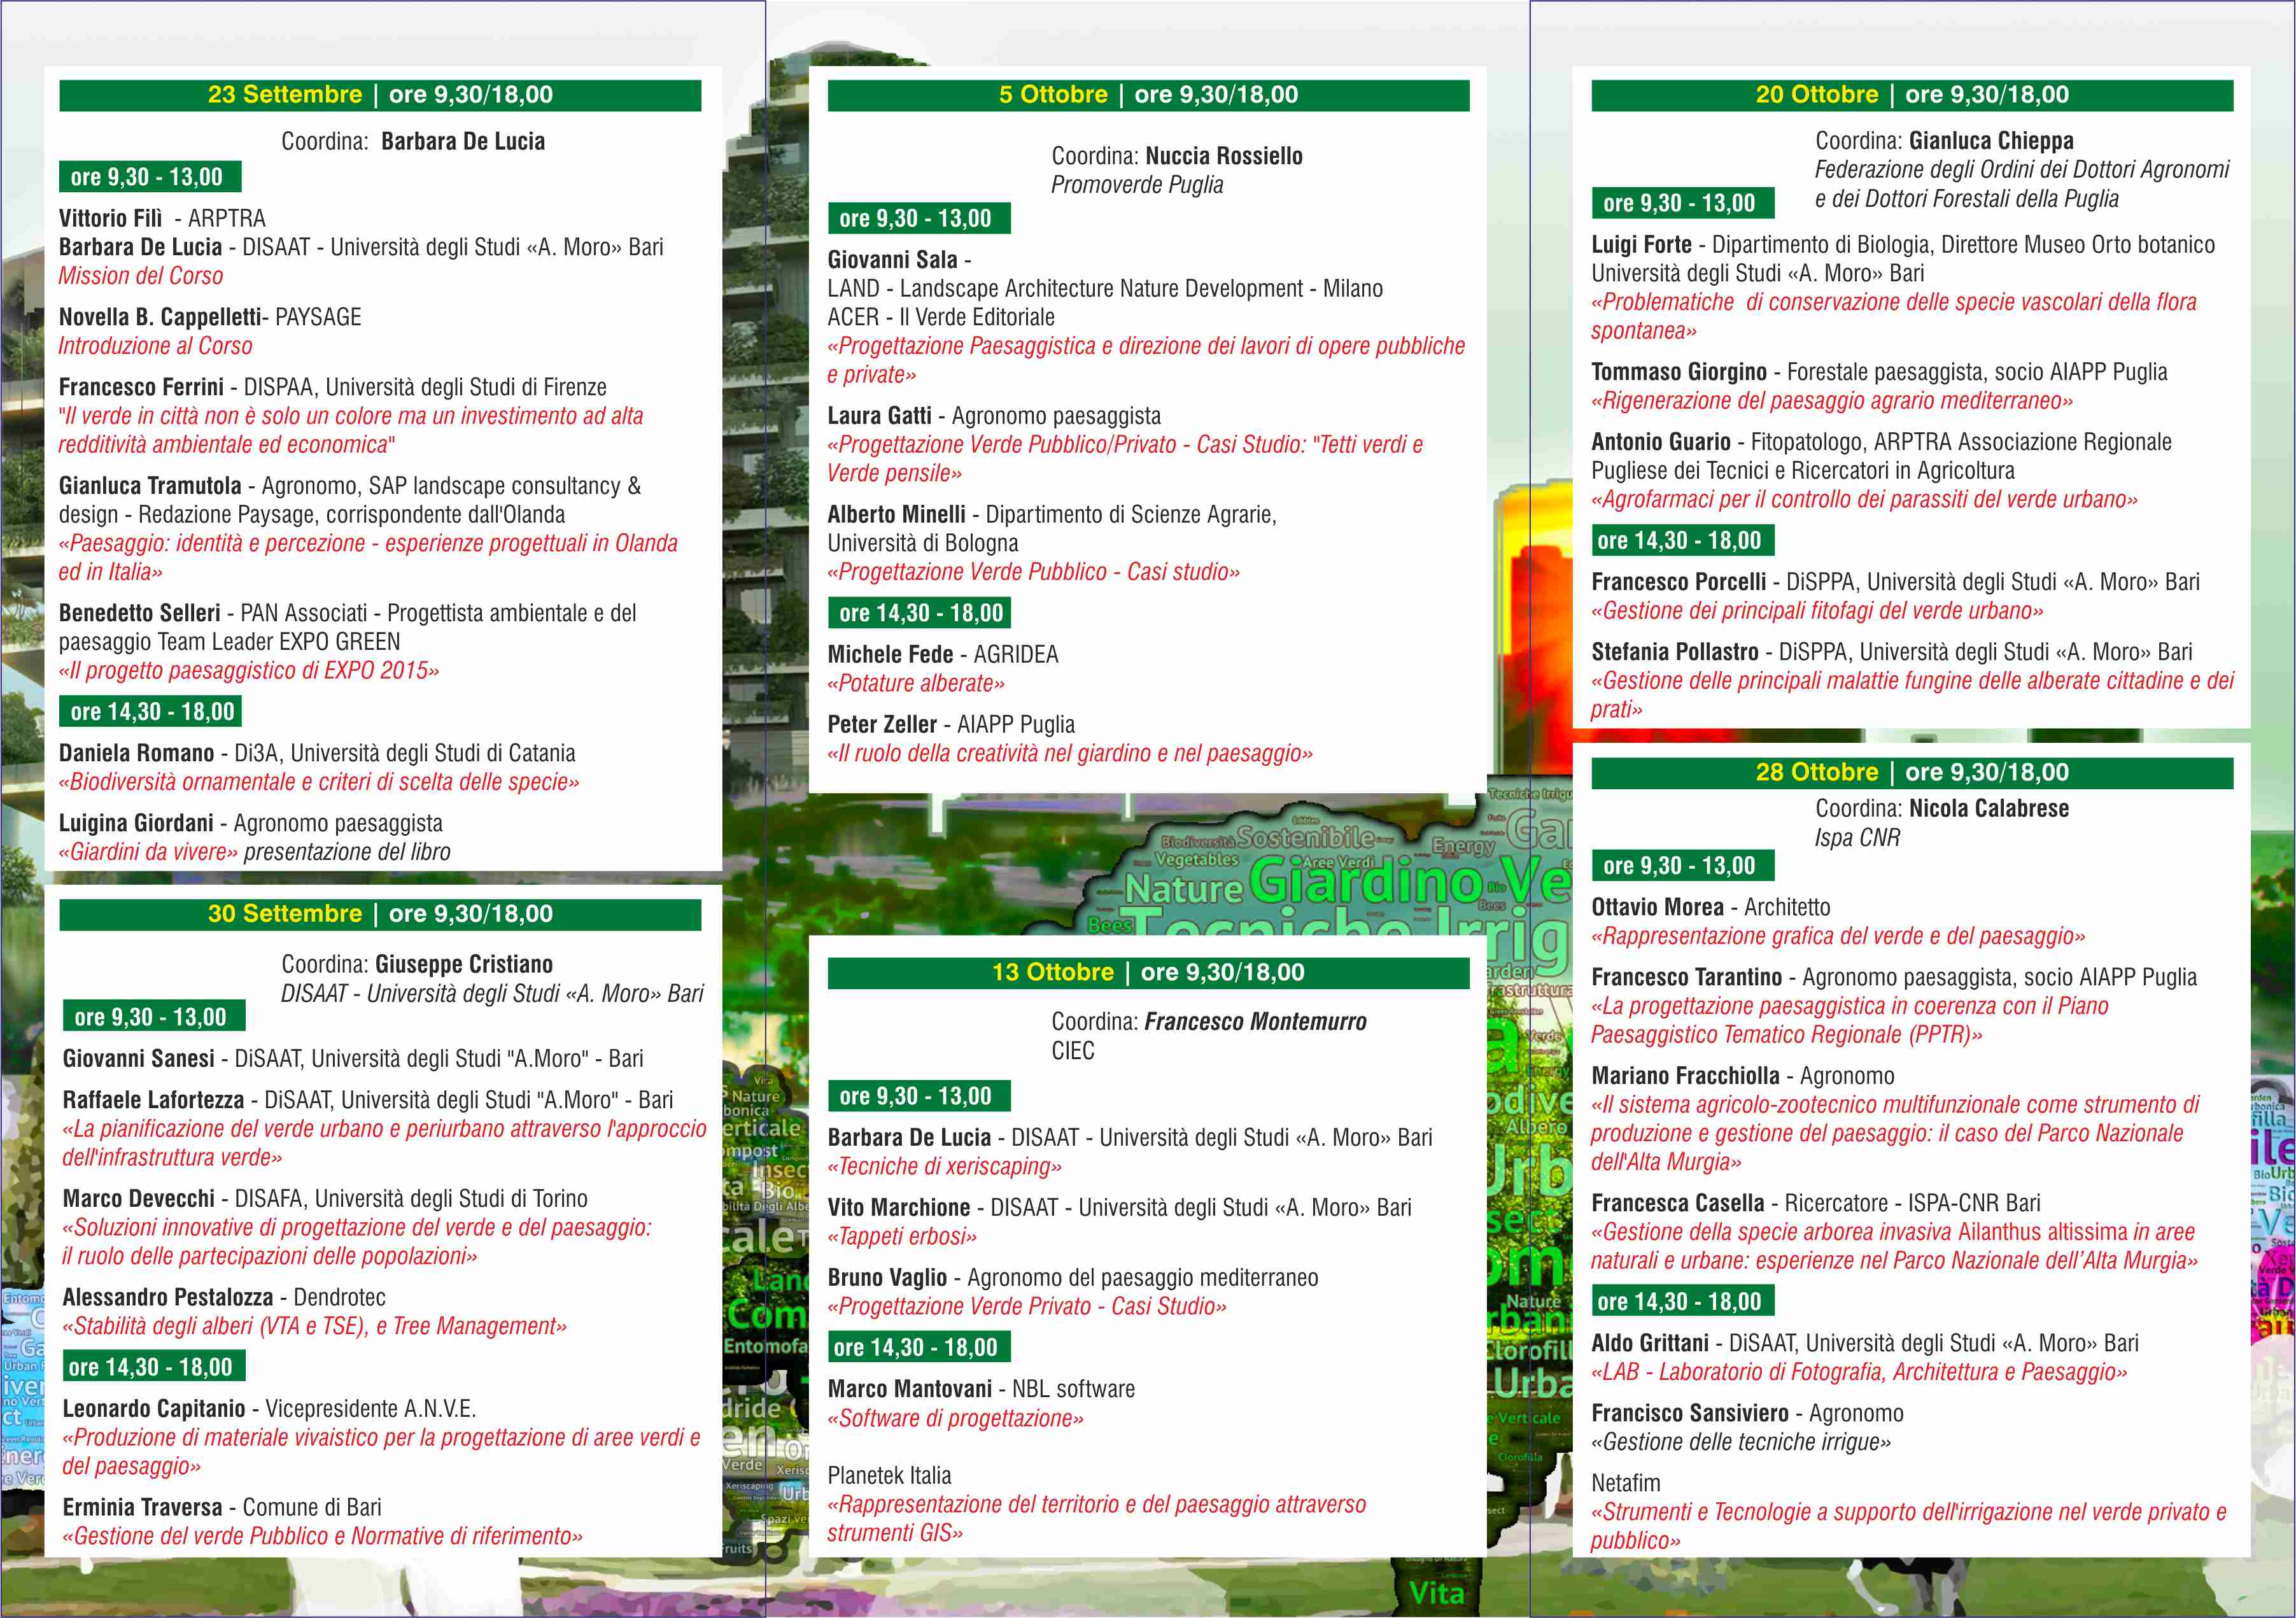Screen dimensions: 2296x1618
Task: Select Francesca Casella's speaker line
Action: tap(1815, 1204)
